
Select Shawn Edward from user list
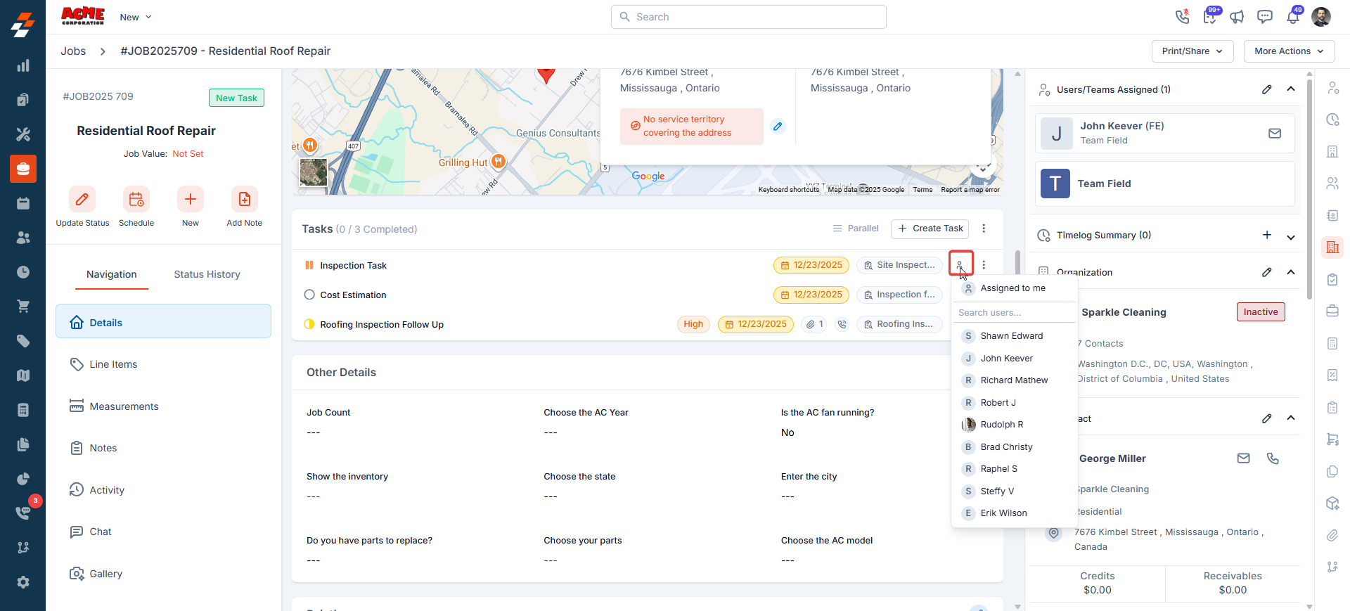coord(1014,336)
